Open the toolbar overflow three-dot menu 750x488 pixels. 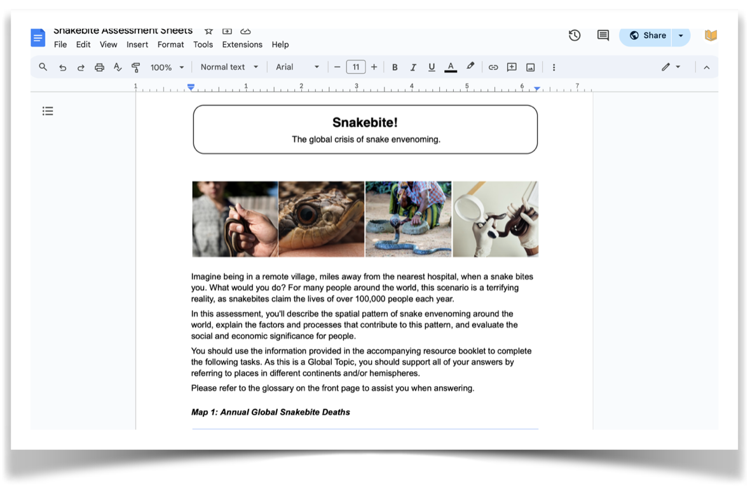554,67
